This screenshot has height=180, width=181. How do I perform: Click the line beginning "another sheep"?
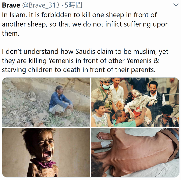pyautogui.click(x=85, y=24)
